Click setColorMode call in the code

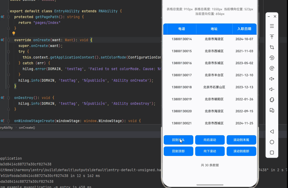[x=113, y=57]
